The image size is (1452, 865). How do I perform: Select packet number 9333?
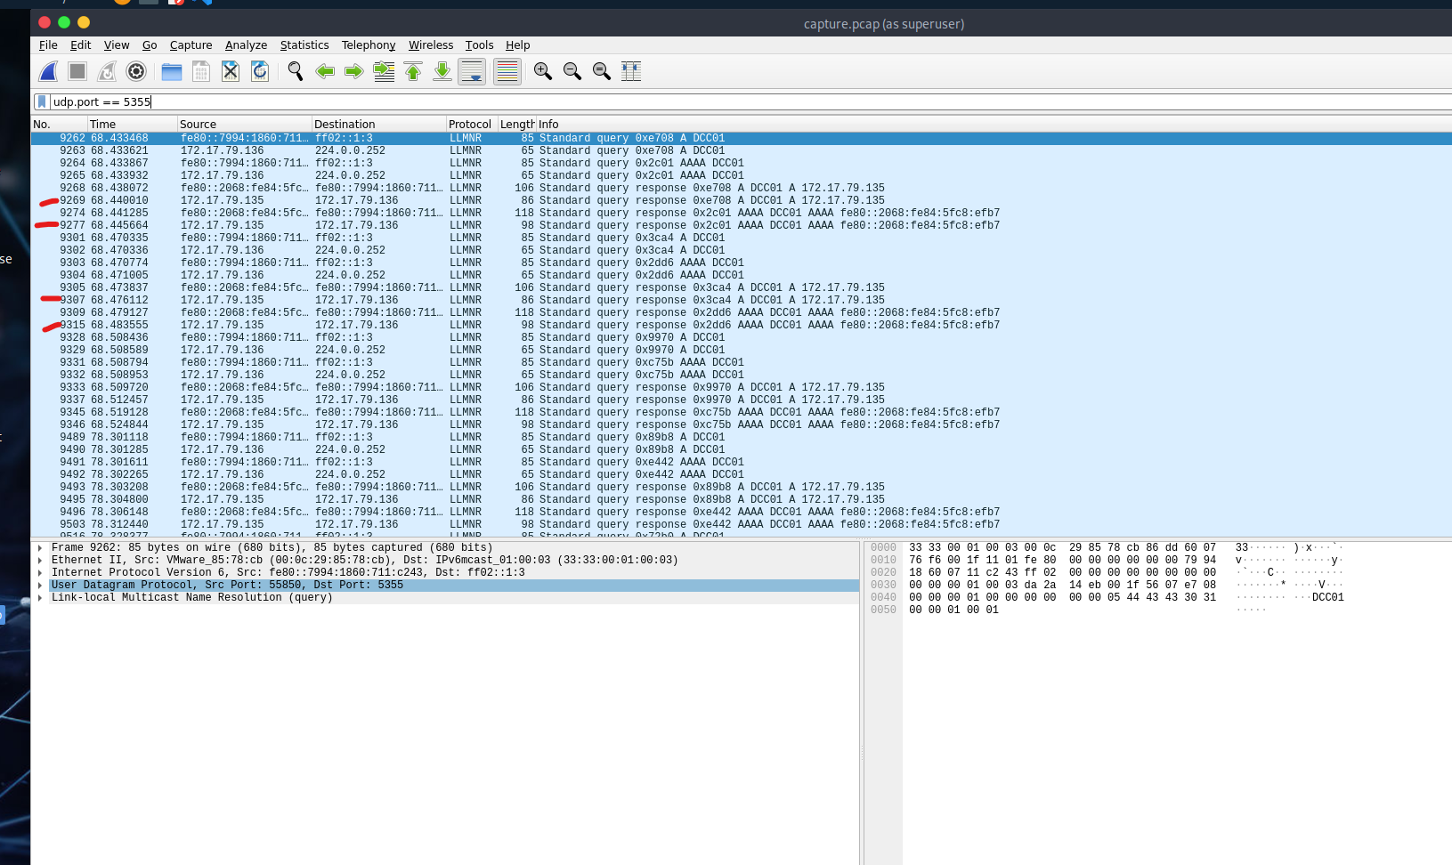coord(742,387)
